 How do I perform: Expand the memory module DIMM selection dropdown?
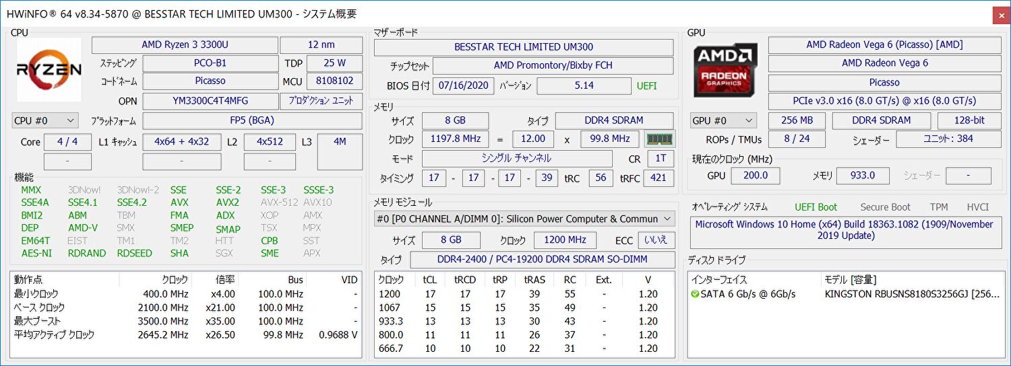pos(524,219)
